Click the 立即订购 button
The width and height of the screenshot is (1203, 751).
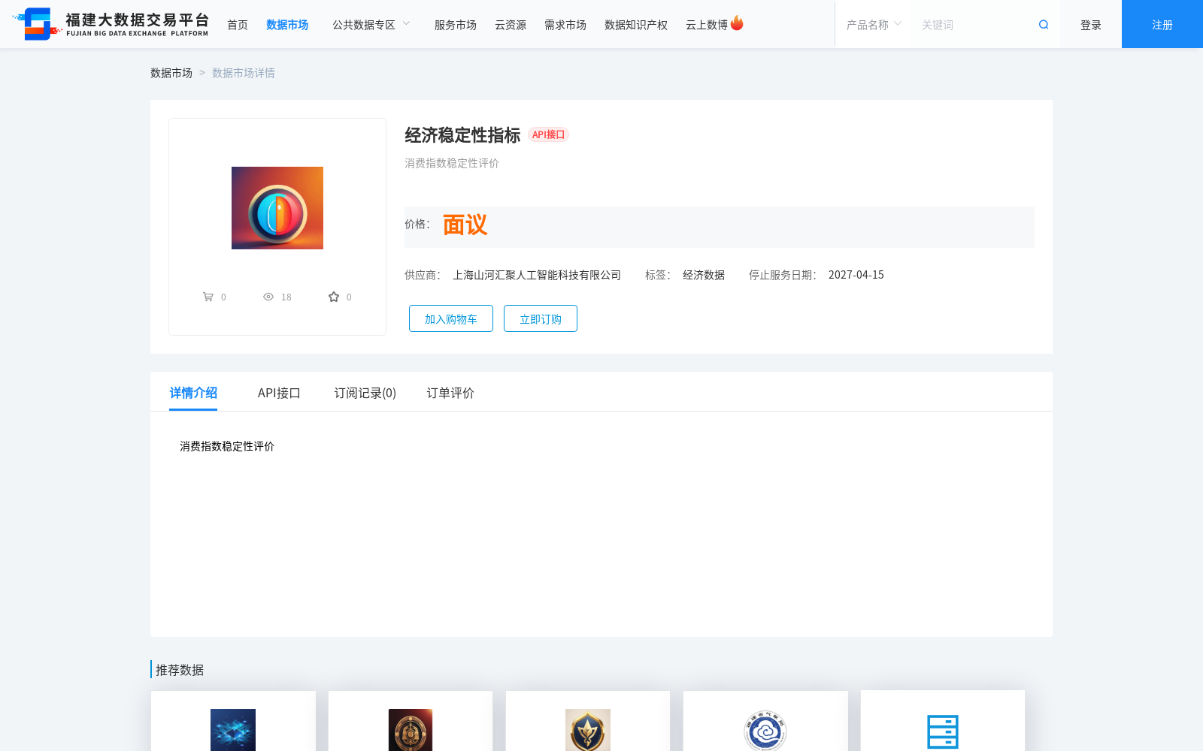point(541,318)
